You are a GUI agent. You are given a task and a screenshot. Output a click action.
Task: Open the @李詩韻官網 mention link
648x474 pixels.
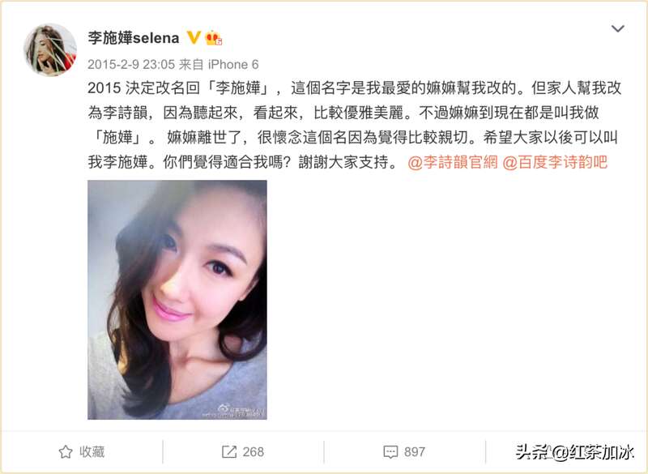coord(453,162)
